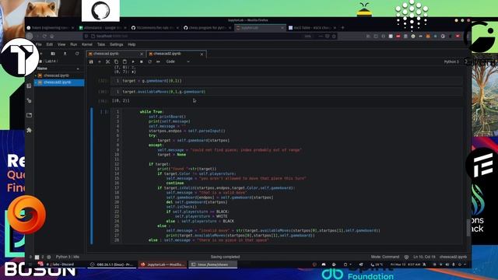Open the Kernel menu
Screen dimensions: 498x280
(87, 44)
